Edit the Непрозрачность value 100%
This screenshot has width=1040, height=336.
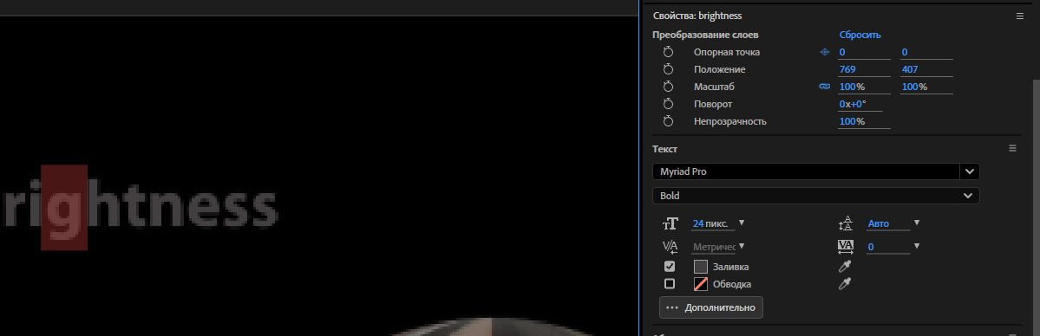(864, 121)
